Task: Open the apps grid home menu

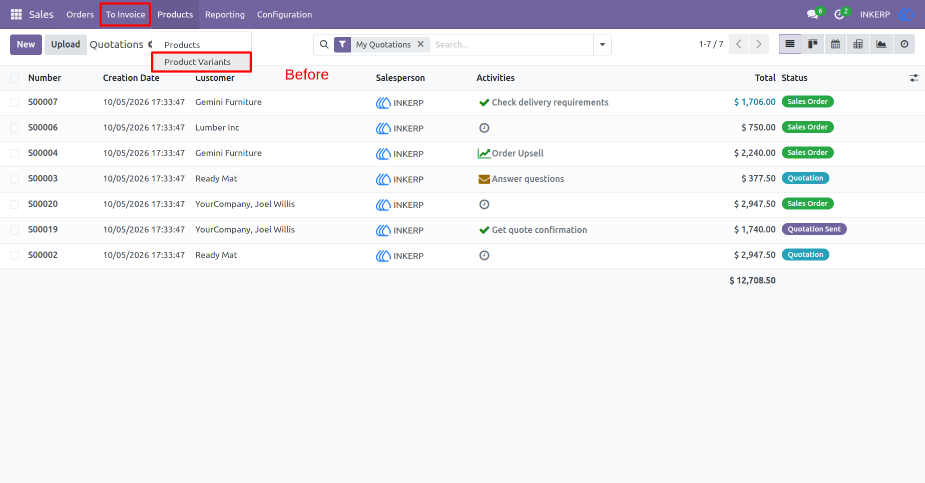Action: 16,14
